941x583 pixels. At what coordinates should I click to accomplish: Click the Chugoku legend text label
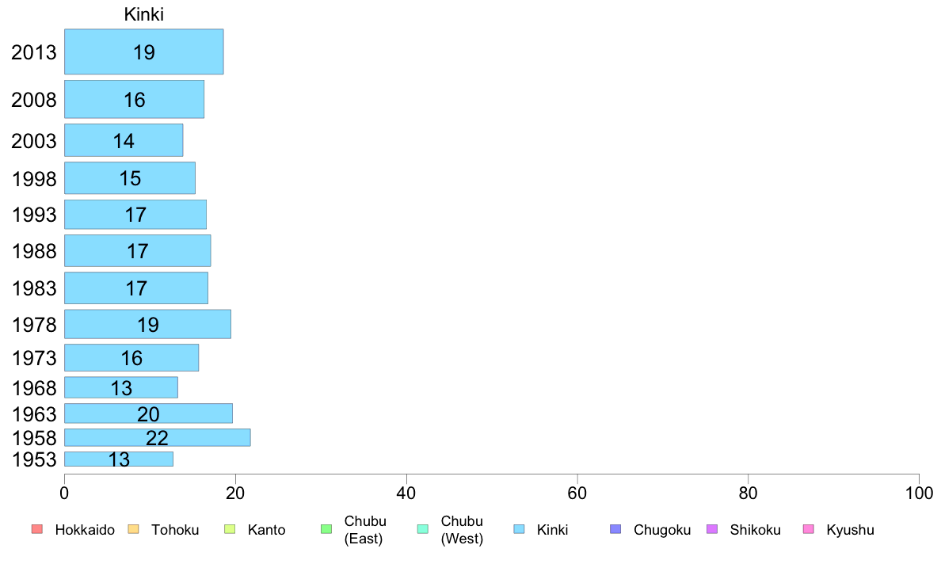click(x=662, y=530)
